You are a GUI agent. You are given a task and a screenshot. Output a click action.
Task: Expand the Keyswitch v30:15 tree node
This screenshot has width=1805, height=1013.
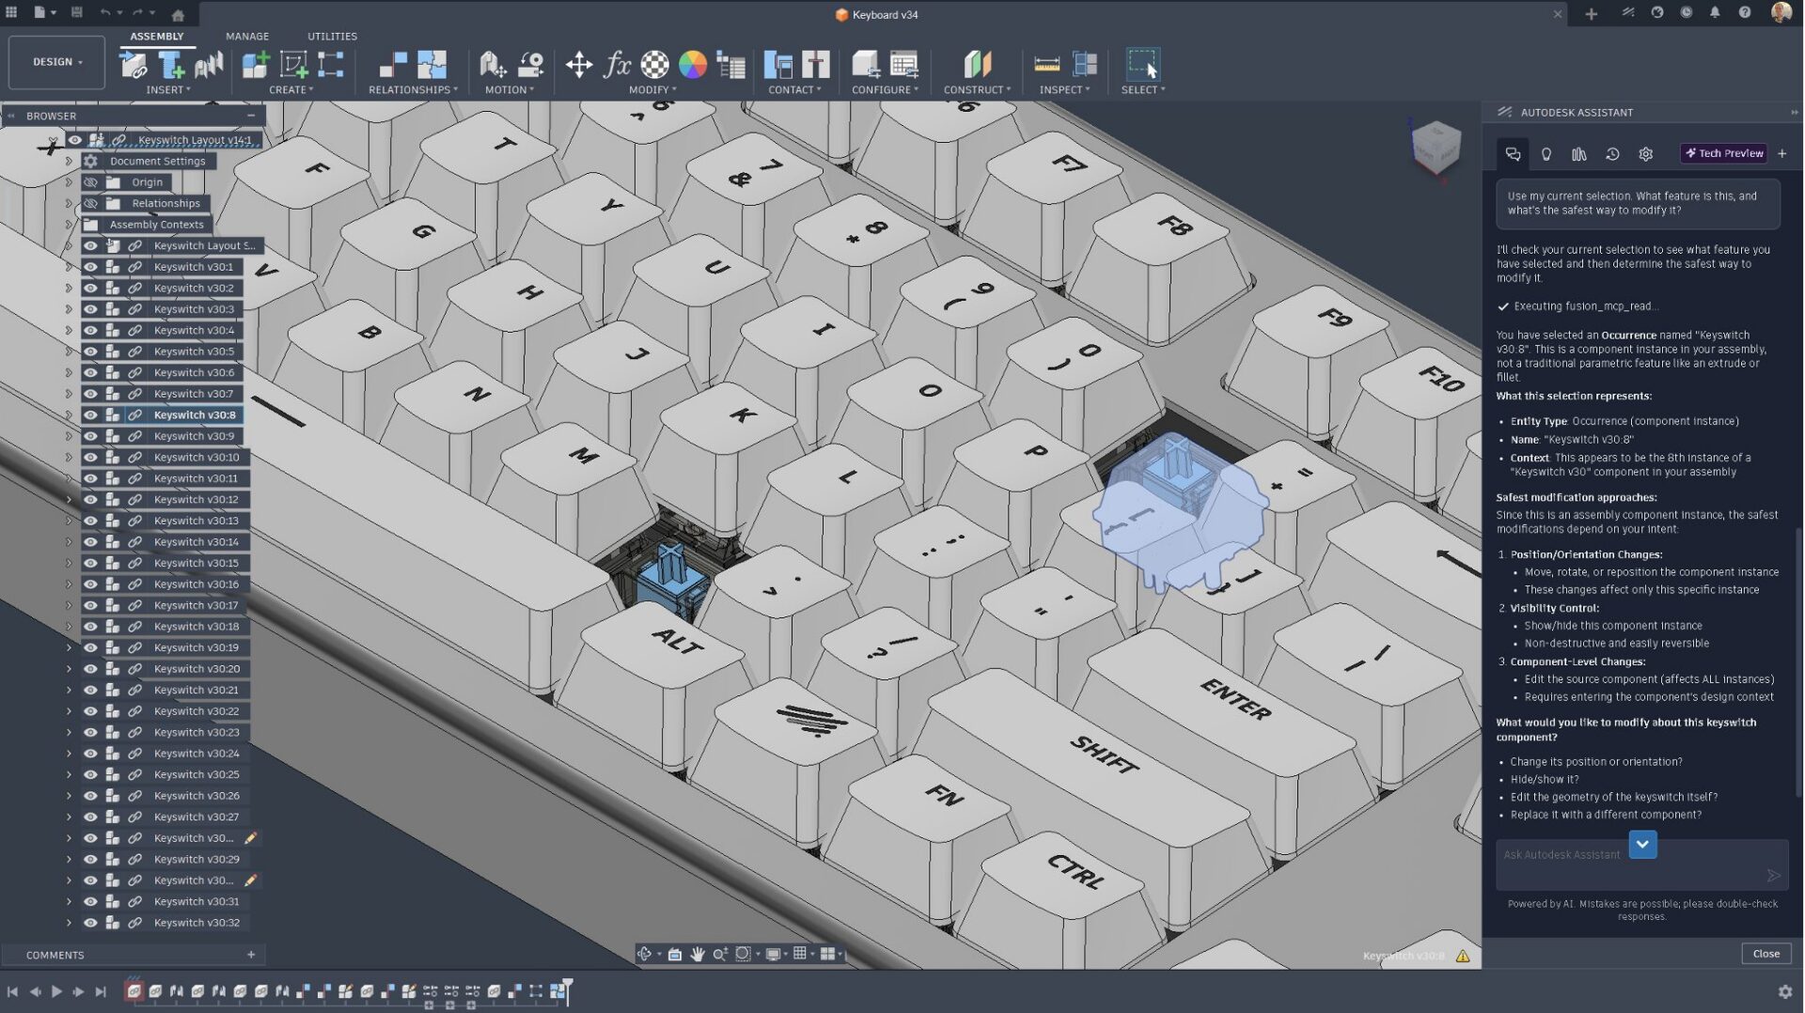click(x=69, y=563)
